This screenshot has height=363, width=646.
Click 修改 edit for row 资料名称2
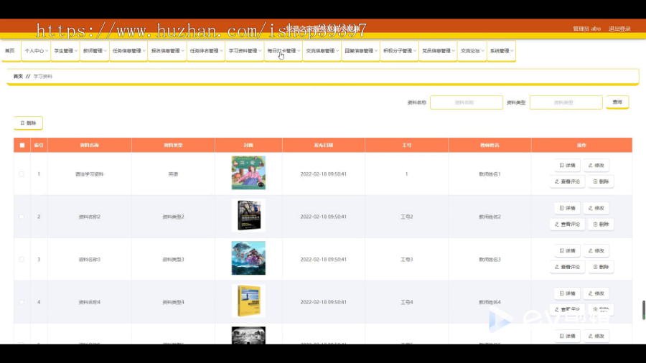[x=596, y=208]
